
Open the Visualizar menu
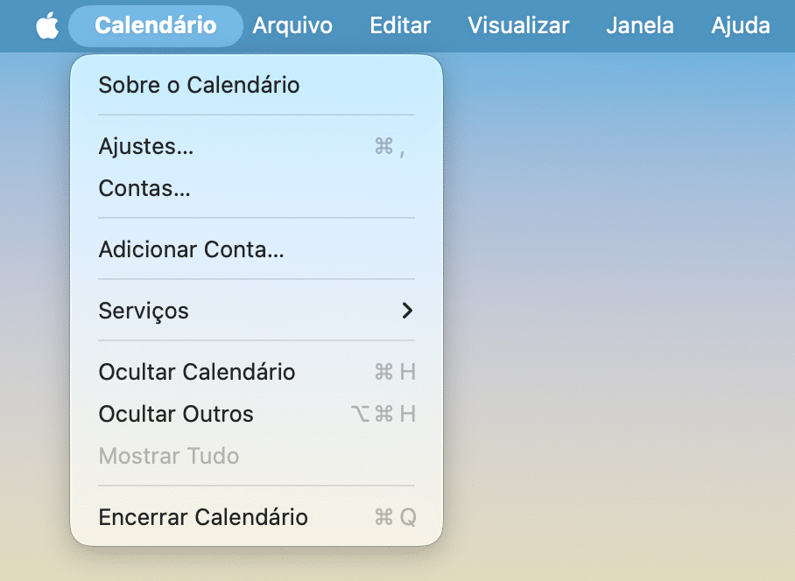tap(518, 25)
